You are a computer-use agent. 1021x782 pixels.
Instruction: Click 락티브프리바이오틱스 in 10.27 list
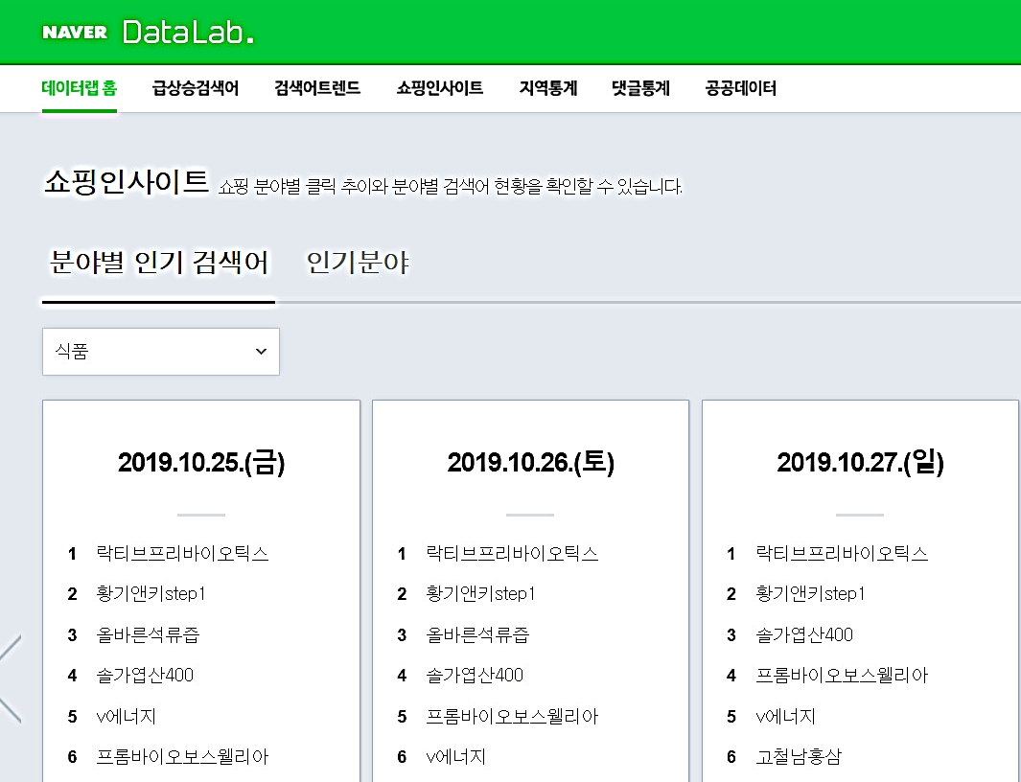[842, 554]
